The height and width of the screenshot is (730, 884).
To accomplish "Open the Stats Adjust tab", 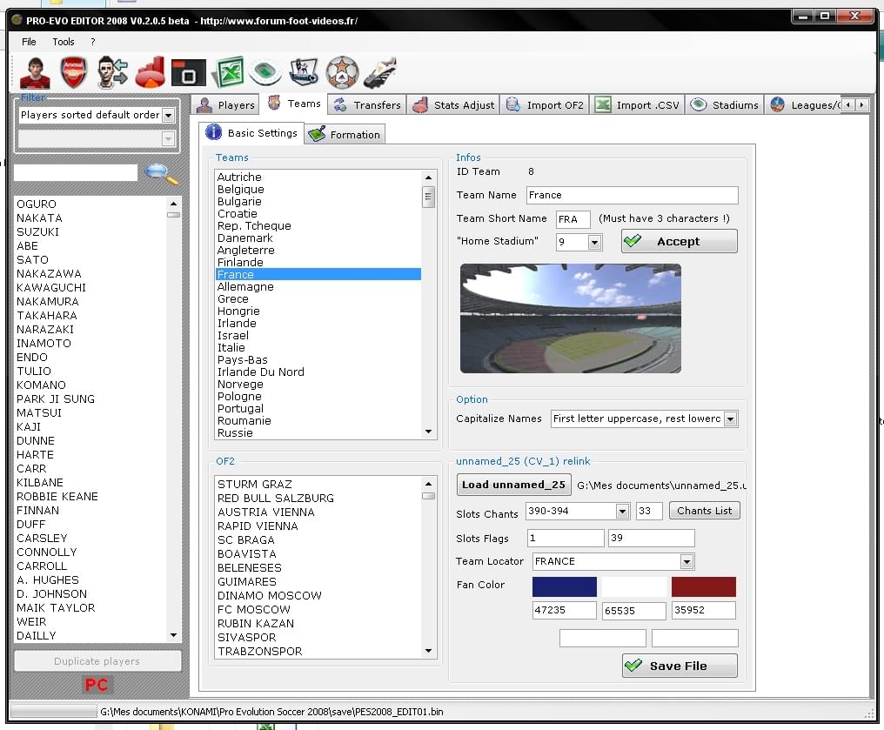I will coord(452,105).
